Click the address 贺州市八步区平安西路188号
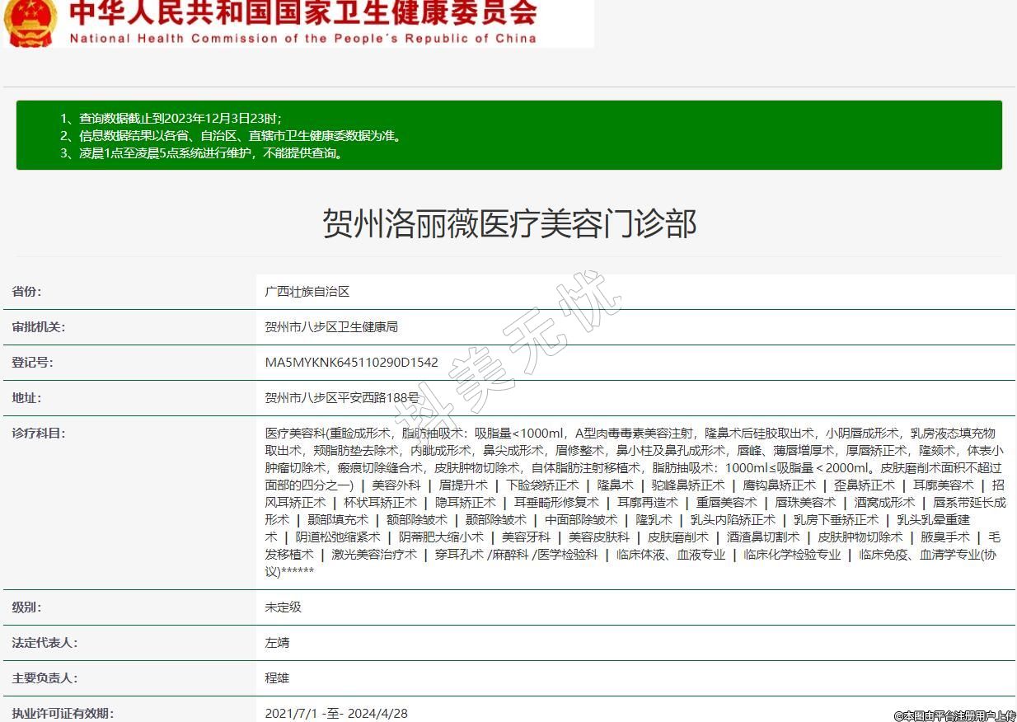This screenshot has height=722, width=1017. coord(342,398)
